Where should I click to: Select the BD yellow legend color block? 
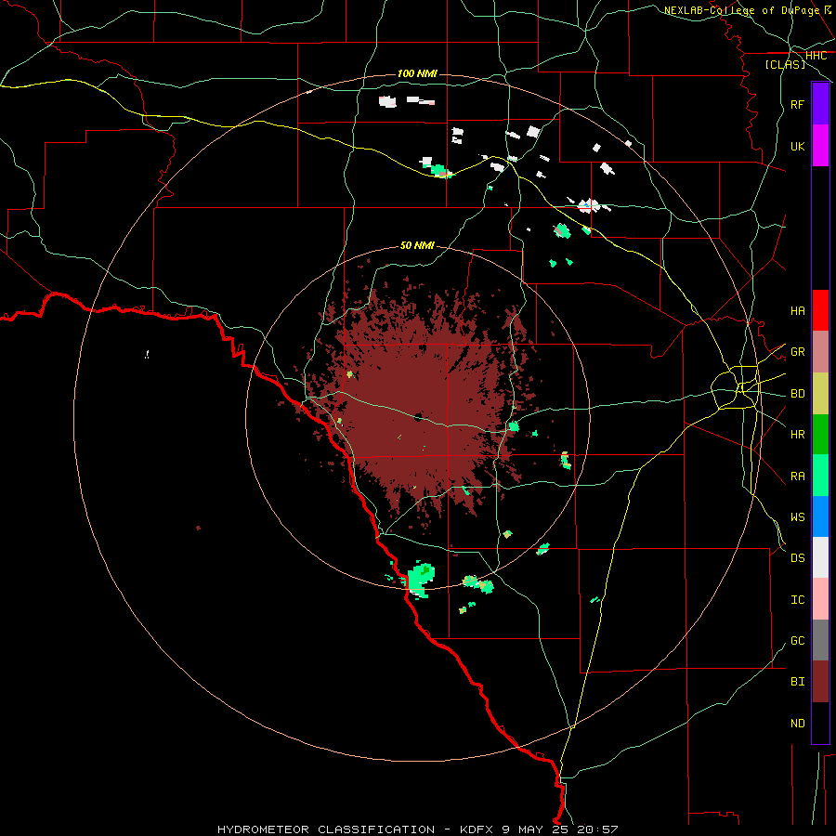click(x=820, y=394)
